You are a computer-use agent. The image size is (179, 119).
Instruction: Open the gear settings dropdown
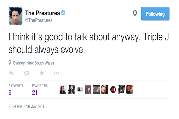tap(135, 13)
